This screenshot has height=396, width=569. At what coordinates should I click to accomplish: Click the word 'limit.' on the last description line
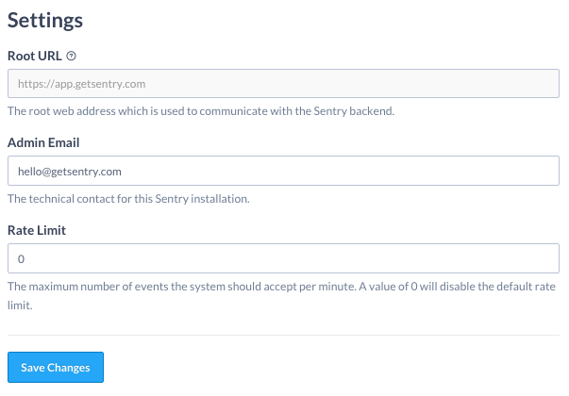click(x=19, y=305)
